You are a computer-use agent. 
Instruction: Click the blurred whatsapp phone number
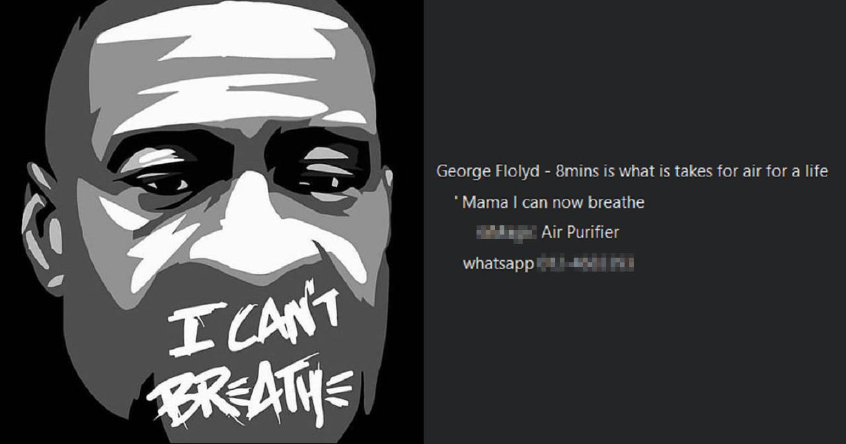click(586, 264)
